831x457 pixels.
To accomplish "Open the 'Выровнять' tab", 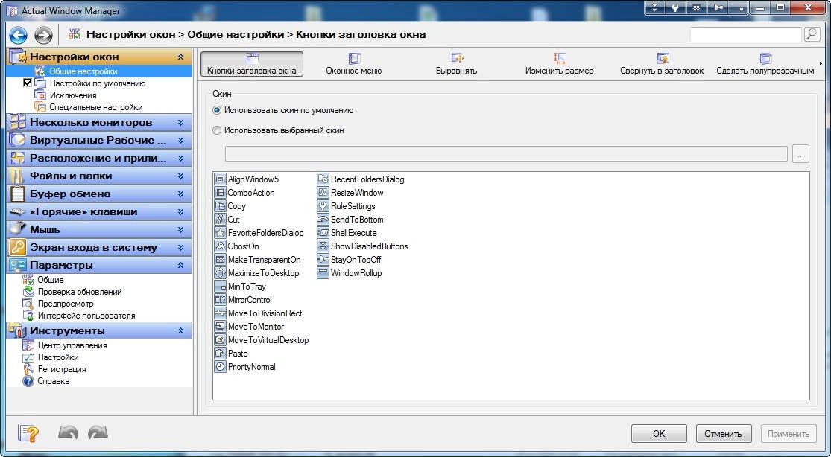I will coord(456,64).
